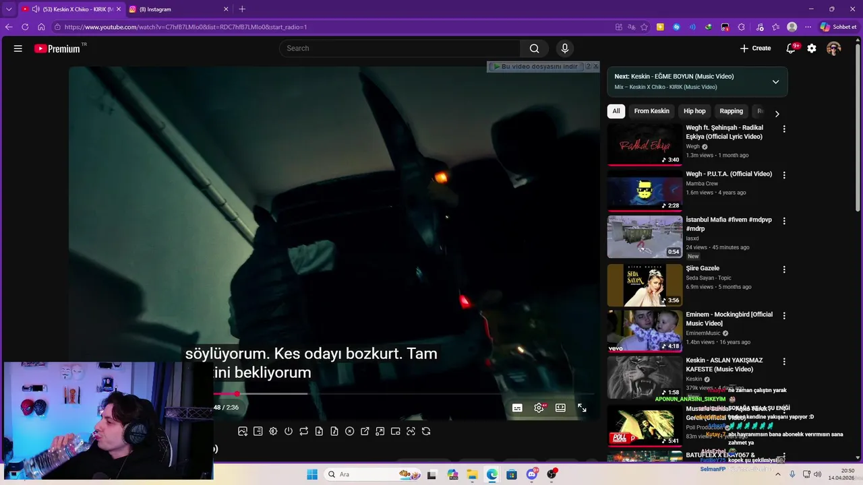The width and height of the screenshot is (863, 485).
Task: Click the power icon below the player
Action: 289,431
